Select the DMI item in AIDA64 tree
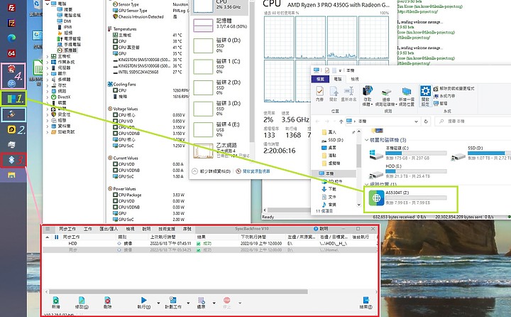This screenshot has width=511, height=317. click(x=65, y=21)
